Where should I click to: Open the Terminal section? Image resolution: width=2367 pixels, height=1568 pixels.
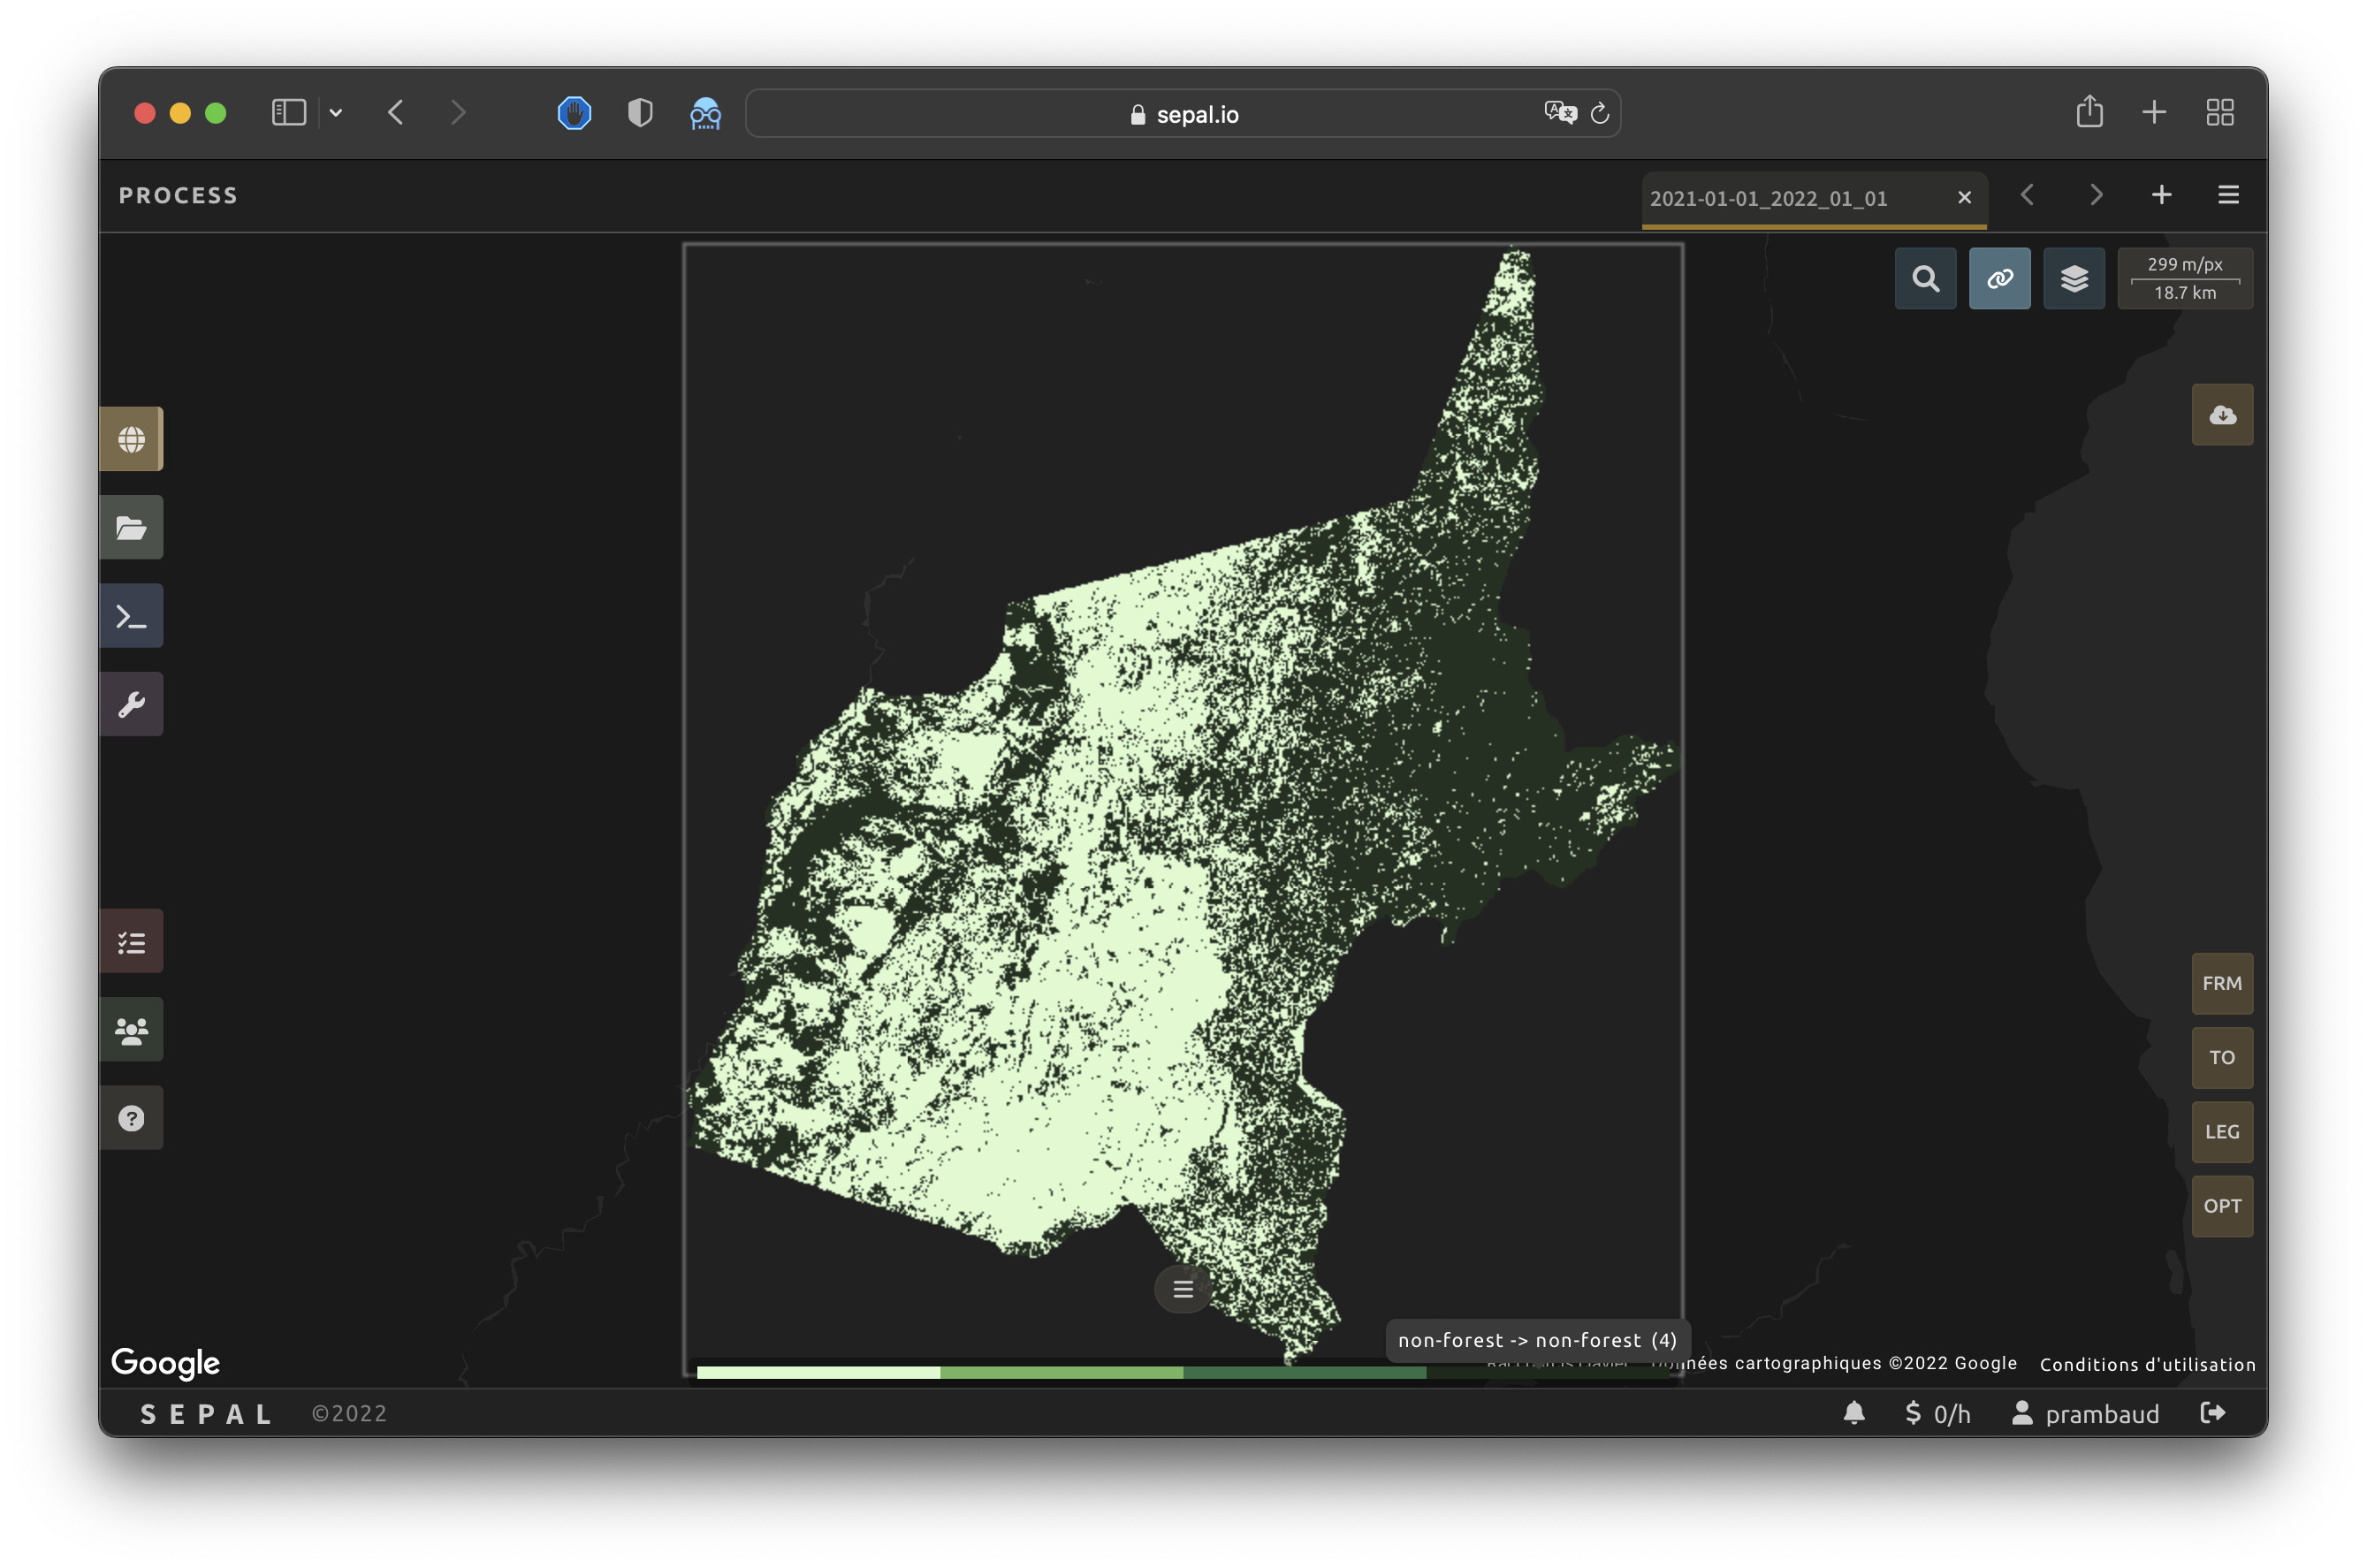(131, 616)
